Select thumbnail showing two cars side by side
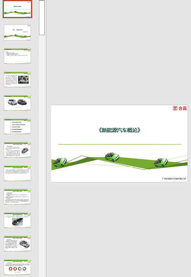Image resolution: width=191 pixels, height=277 pixels. click(x=17, y=103)
